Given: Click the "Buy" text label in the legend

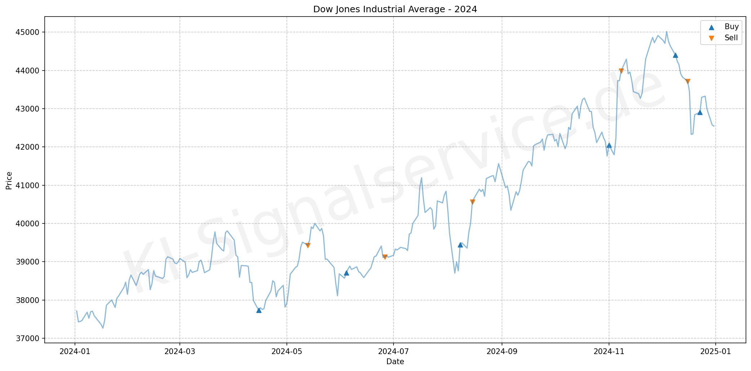Looking at the screenshot, I should (732, 27).
